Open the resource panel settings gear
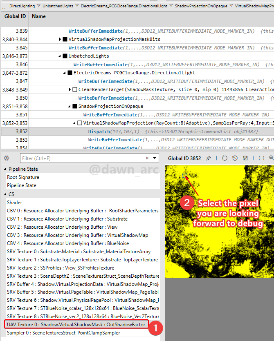The height and width of the screenshot is (341, 274). pyautogui.click(x=7, y=158)
